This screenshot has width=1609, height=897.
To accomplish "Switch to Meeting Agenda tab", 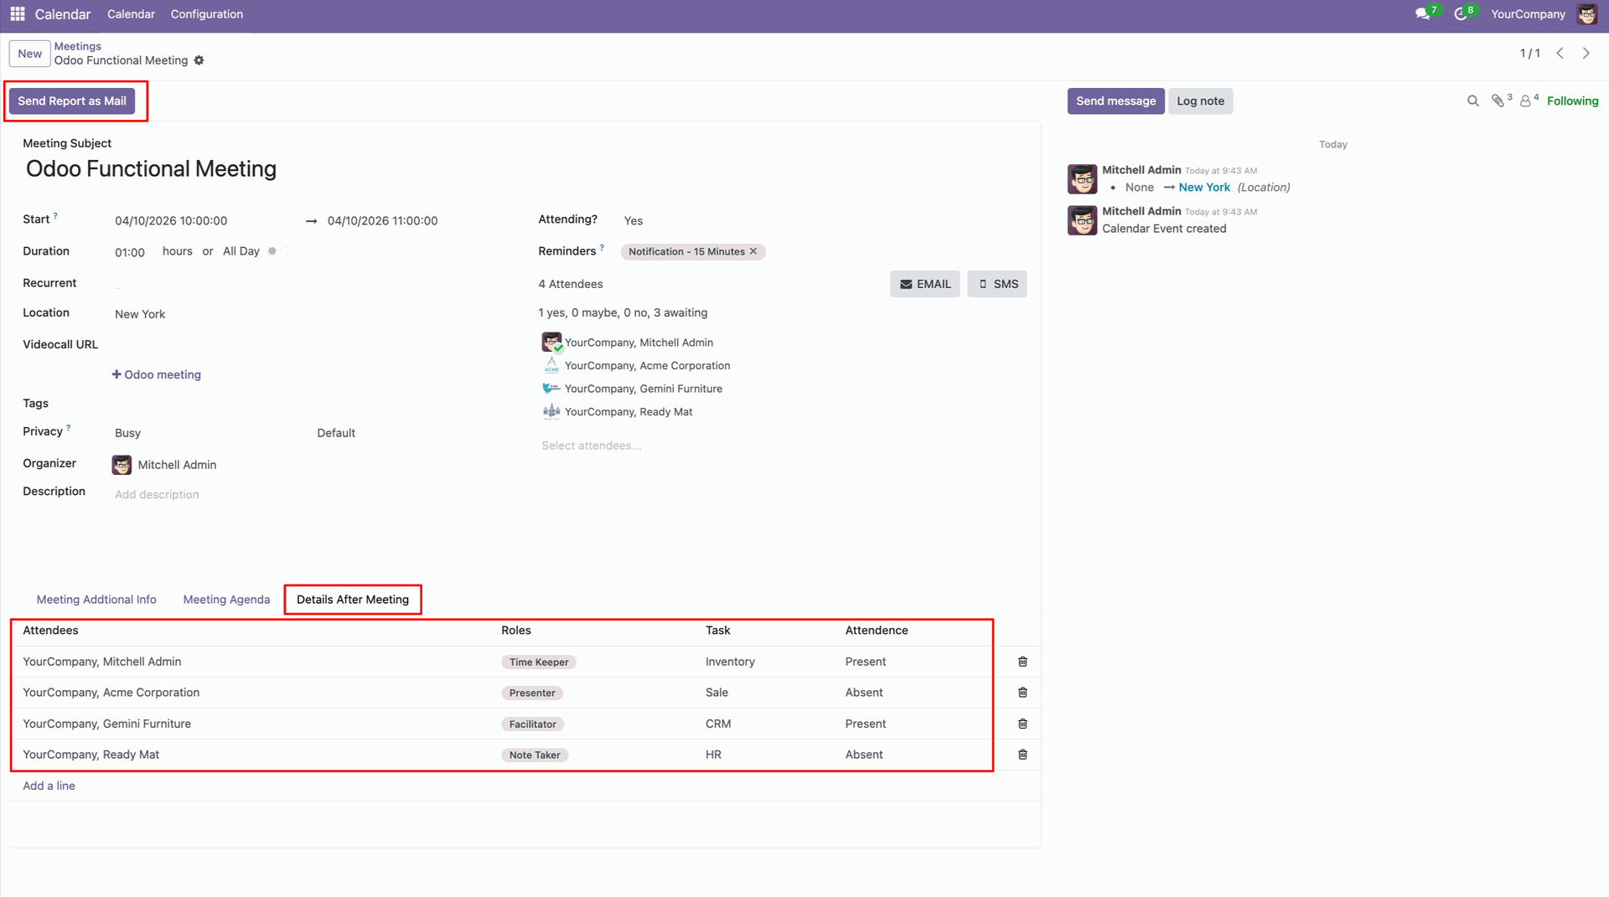I will pyautogui.click(x=226, y=600).
